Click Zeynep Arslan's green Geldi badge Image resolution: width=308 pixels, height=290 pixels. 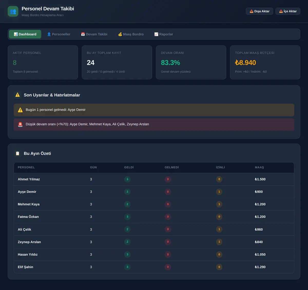(127, 242)
